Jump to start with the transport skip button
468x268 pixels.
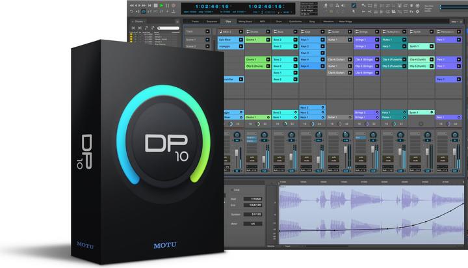coord(149,5)
